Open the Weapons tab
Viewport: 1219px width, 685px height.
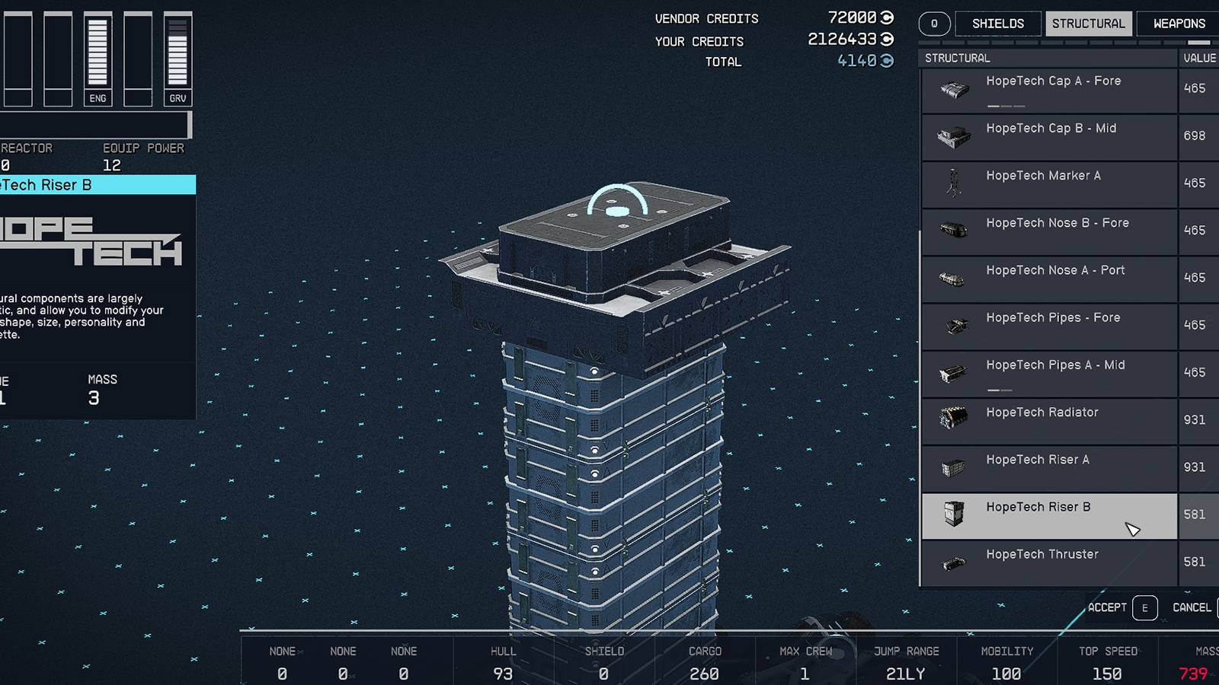(1178, 24)
